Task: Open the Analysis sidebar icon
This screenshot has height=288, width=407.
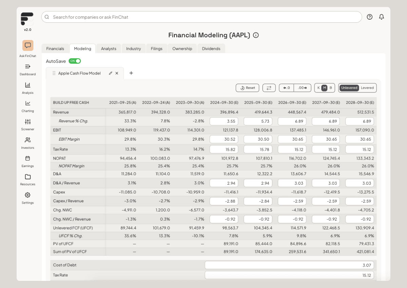Action: 28,85
